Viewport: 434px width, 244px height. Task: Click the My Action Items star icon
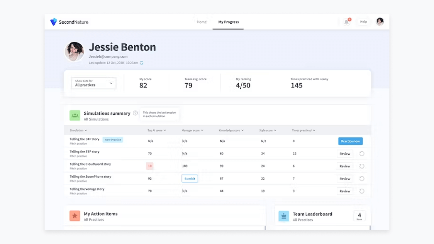[x=75, y=216]
